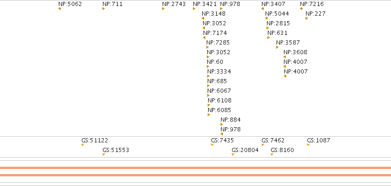Click the down-triangle marker under GS:1087
The height and width of the screenshot is (186, 391).
coord(308,145)
